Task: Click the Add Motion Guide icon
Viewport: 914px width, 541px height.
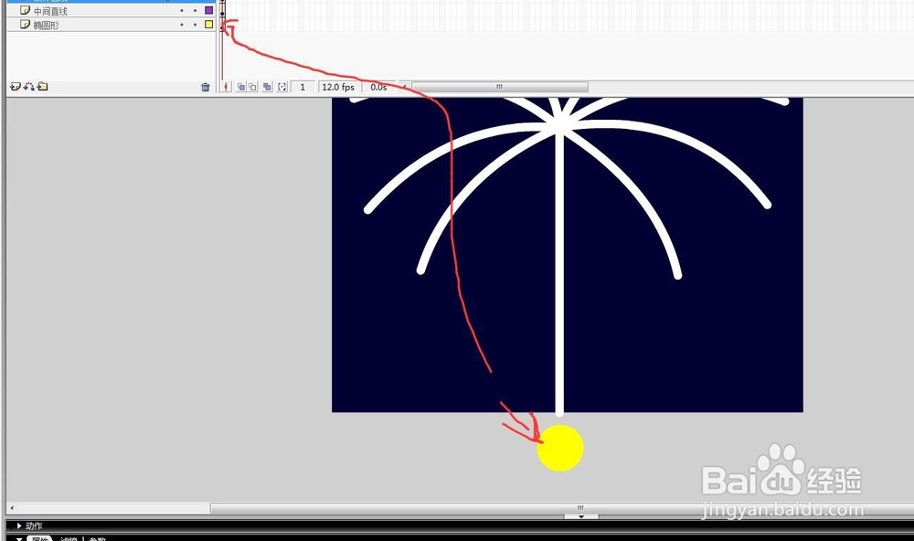Action: pyautogui.click(x=28, y=87)
